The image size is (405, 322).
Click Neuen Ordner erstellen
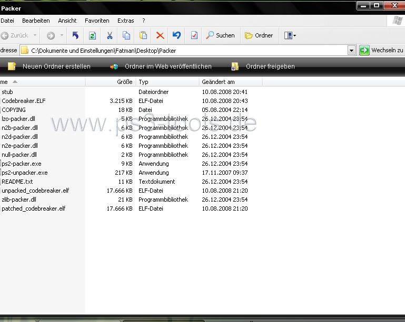pyautogui.click(x=56, y=67)
